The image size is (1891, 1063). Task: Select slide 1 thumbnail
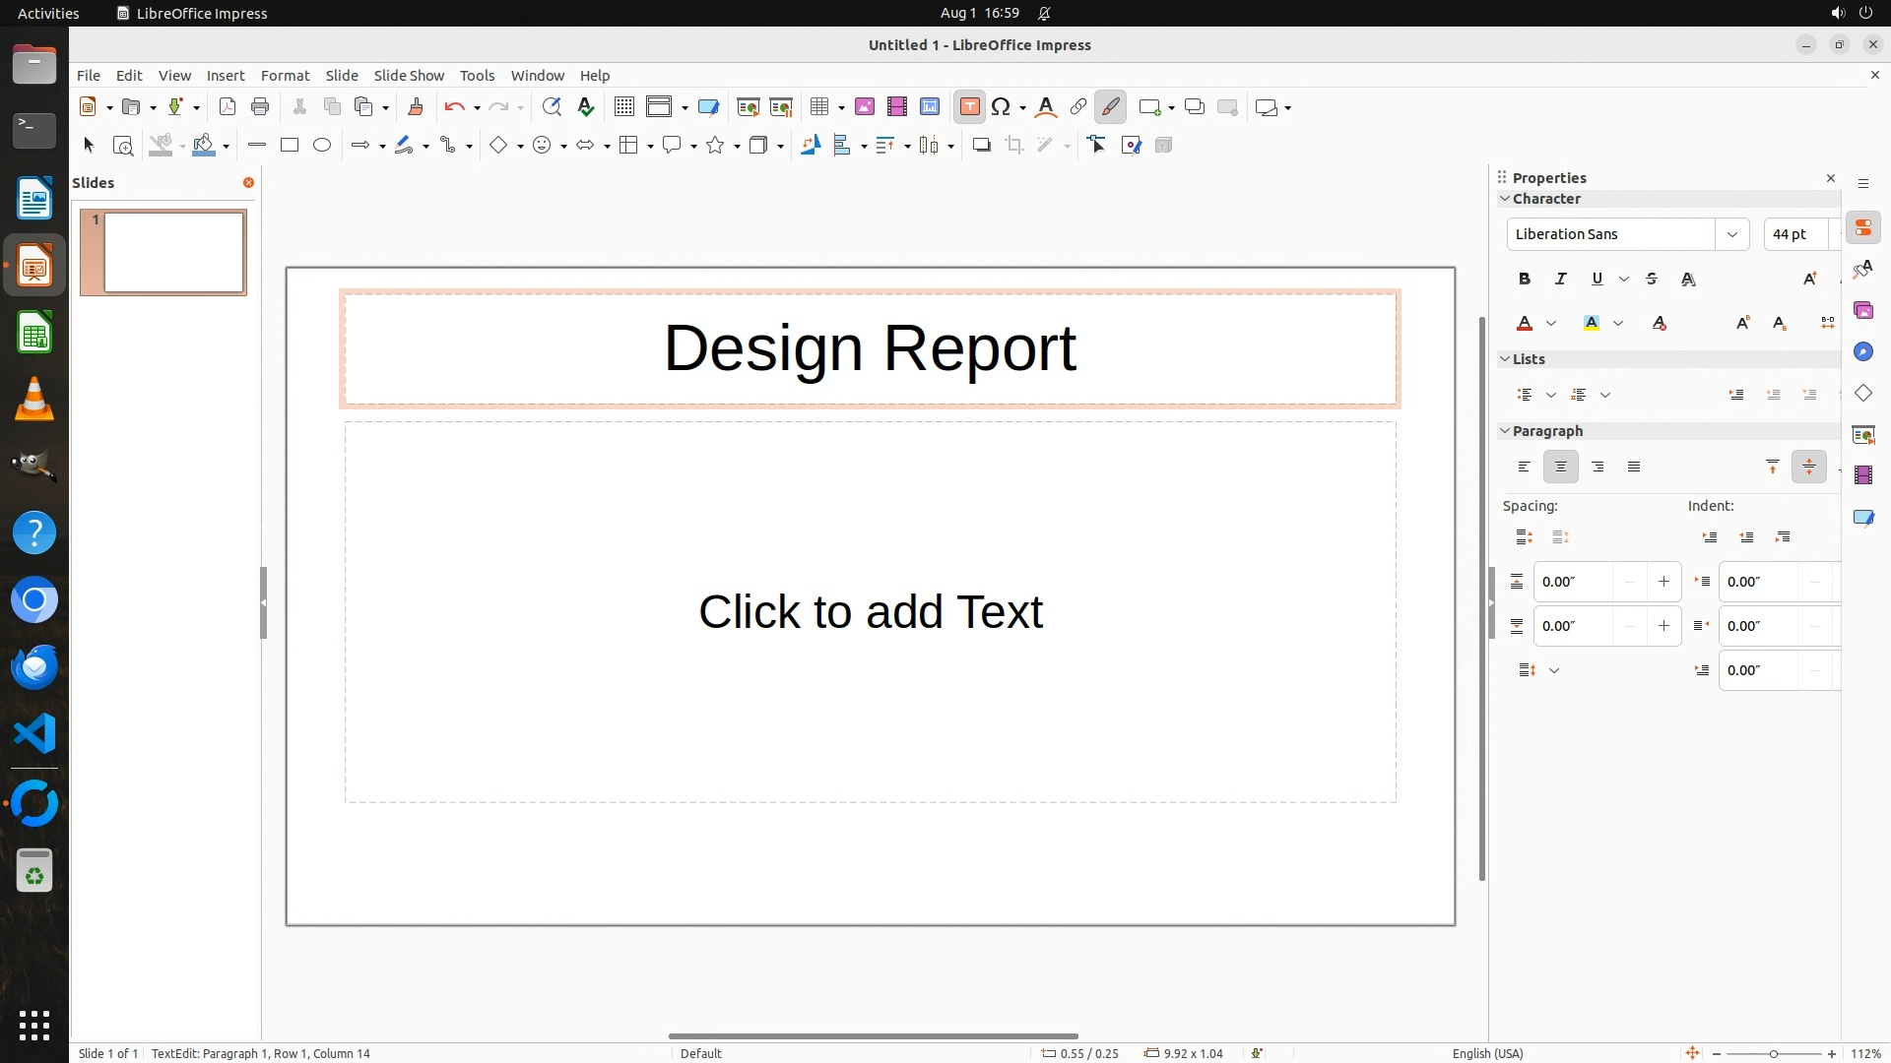point(173,253)
